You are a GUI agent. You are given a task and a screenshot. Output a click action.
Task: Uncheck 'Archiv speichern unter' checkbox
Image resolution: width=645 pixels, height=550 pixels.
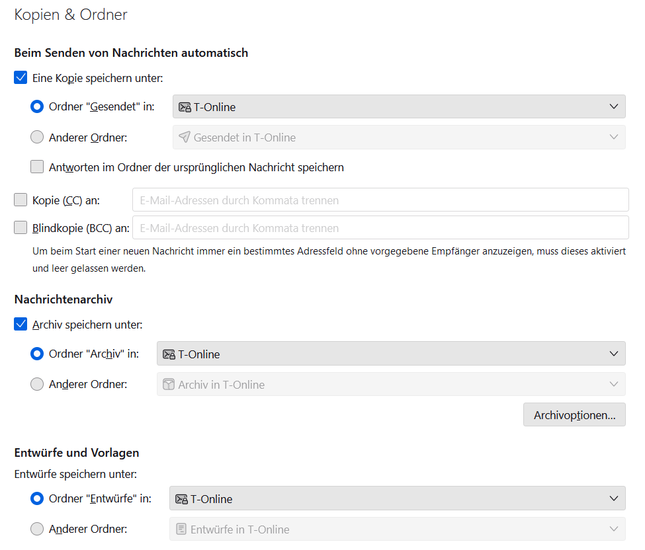tap(21, 325)
